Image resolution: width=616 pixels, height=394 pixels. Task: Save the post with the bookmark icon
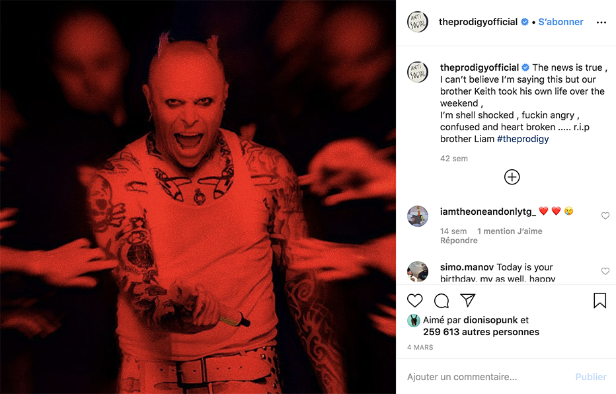[600, 301]
